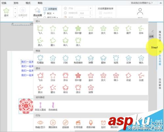This screenshot has width=164, height=132.
Task: Select the 跳出 jump-out exit effect
Action: (x=40, y=89)
